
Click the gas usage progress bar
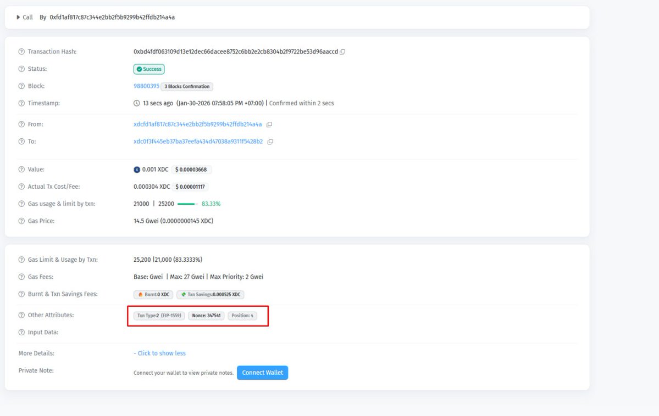(x=187, y=204)
